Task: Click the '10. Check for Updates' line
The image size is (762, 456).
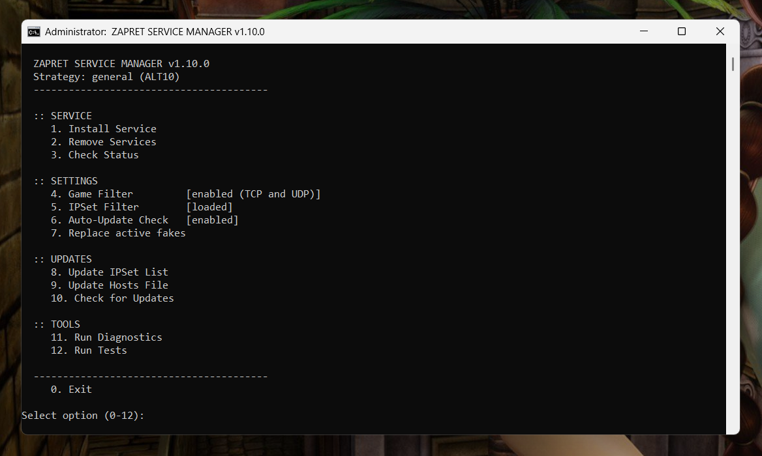Action: [x=112, y=298]
